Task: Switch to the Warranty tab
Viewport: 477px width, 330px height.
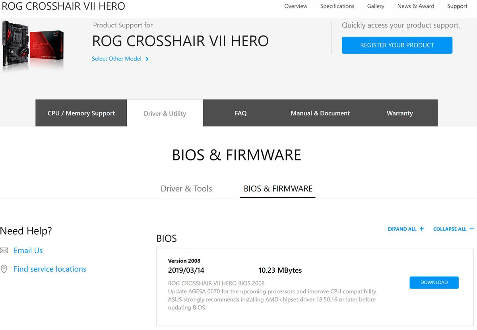Action: pyautogui.click(x=399, y=113)
